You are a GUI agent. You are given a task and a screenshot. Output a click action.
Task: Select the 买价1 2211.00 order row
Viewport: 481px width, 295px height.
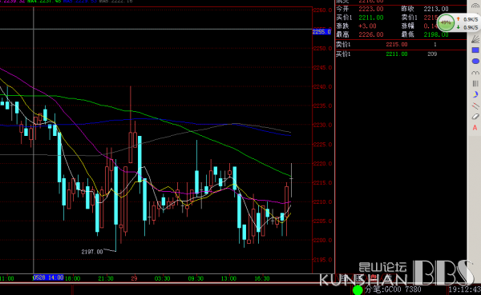[x=401, y=54]
